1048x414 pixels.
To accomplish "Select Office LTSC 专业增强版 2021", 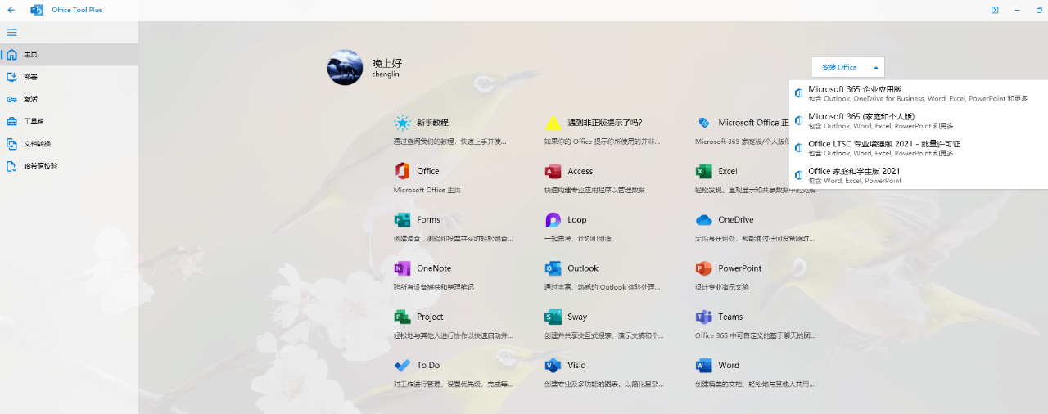I will [x=918, y=148].
